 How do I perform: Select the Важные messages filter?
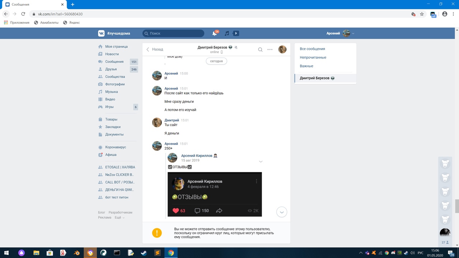point(307,66)
